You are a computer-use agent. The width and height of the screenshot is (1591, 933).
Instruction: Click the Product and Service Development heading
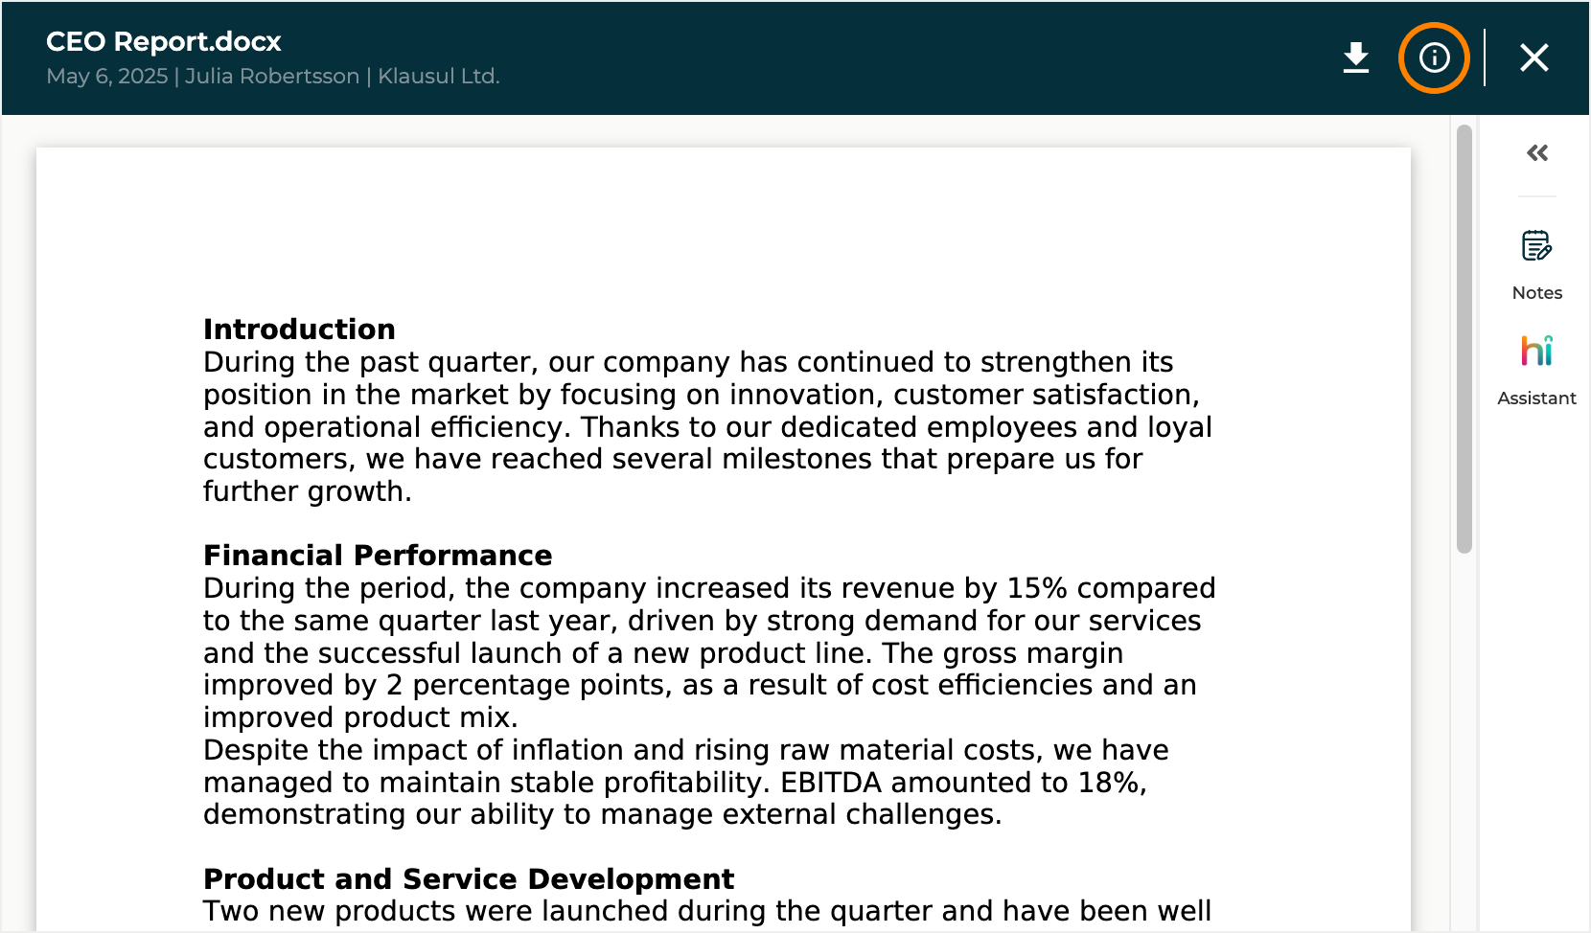[x=469, y=879]
